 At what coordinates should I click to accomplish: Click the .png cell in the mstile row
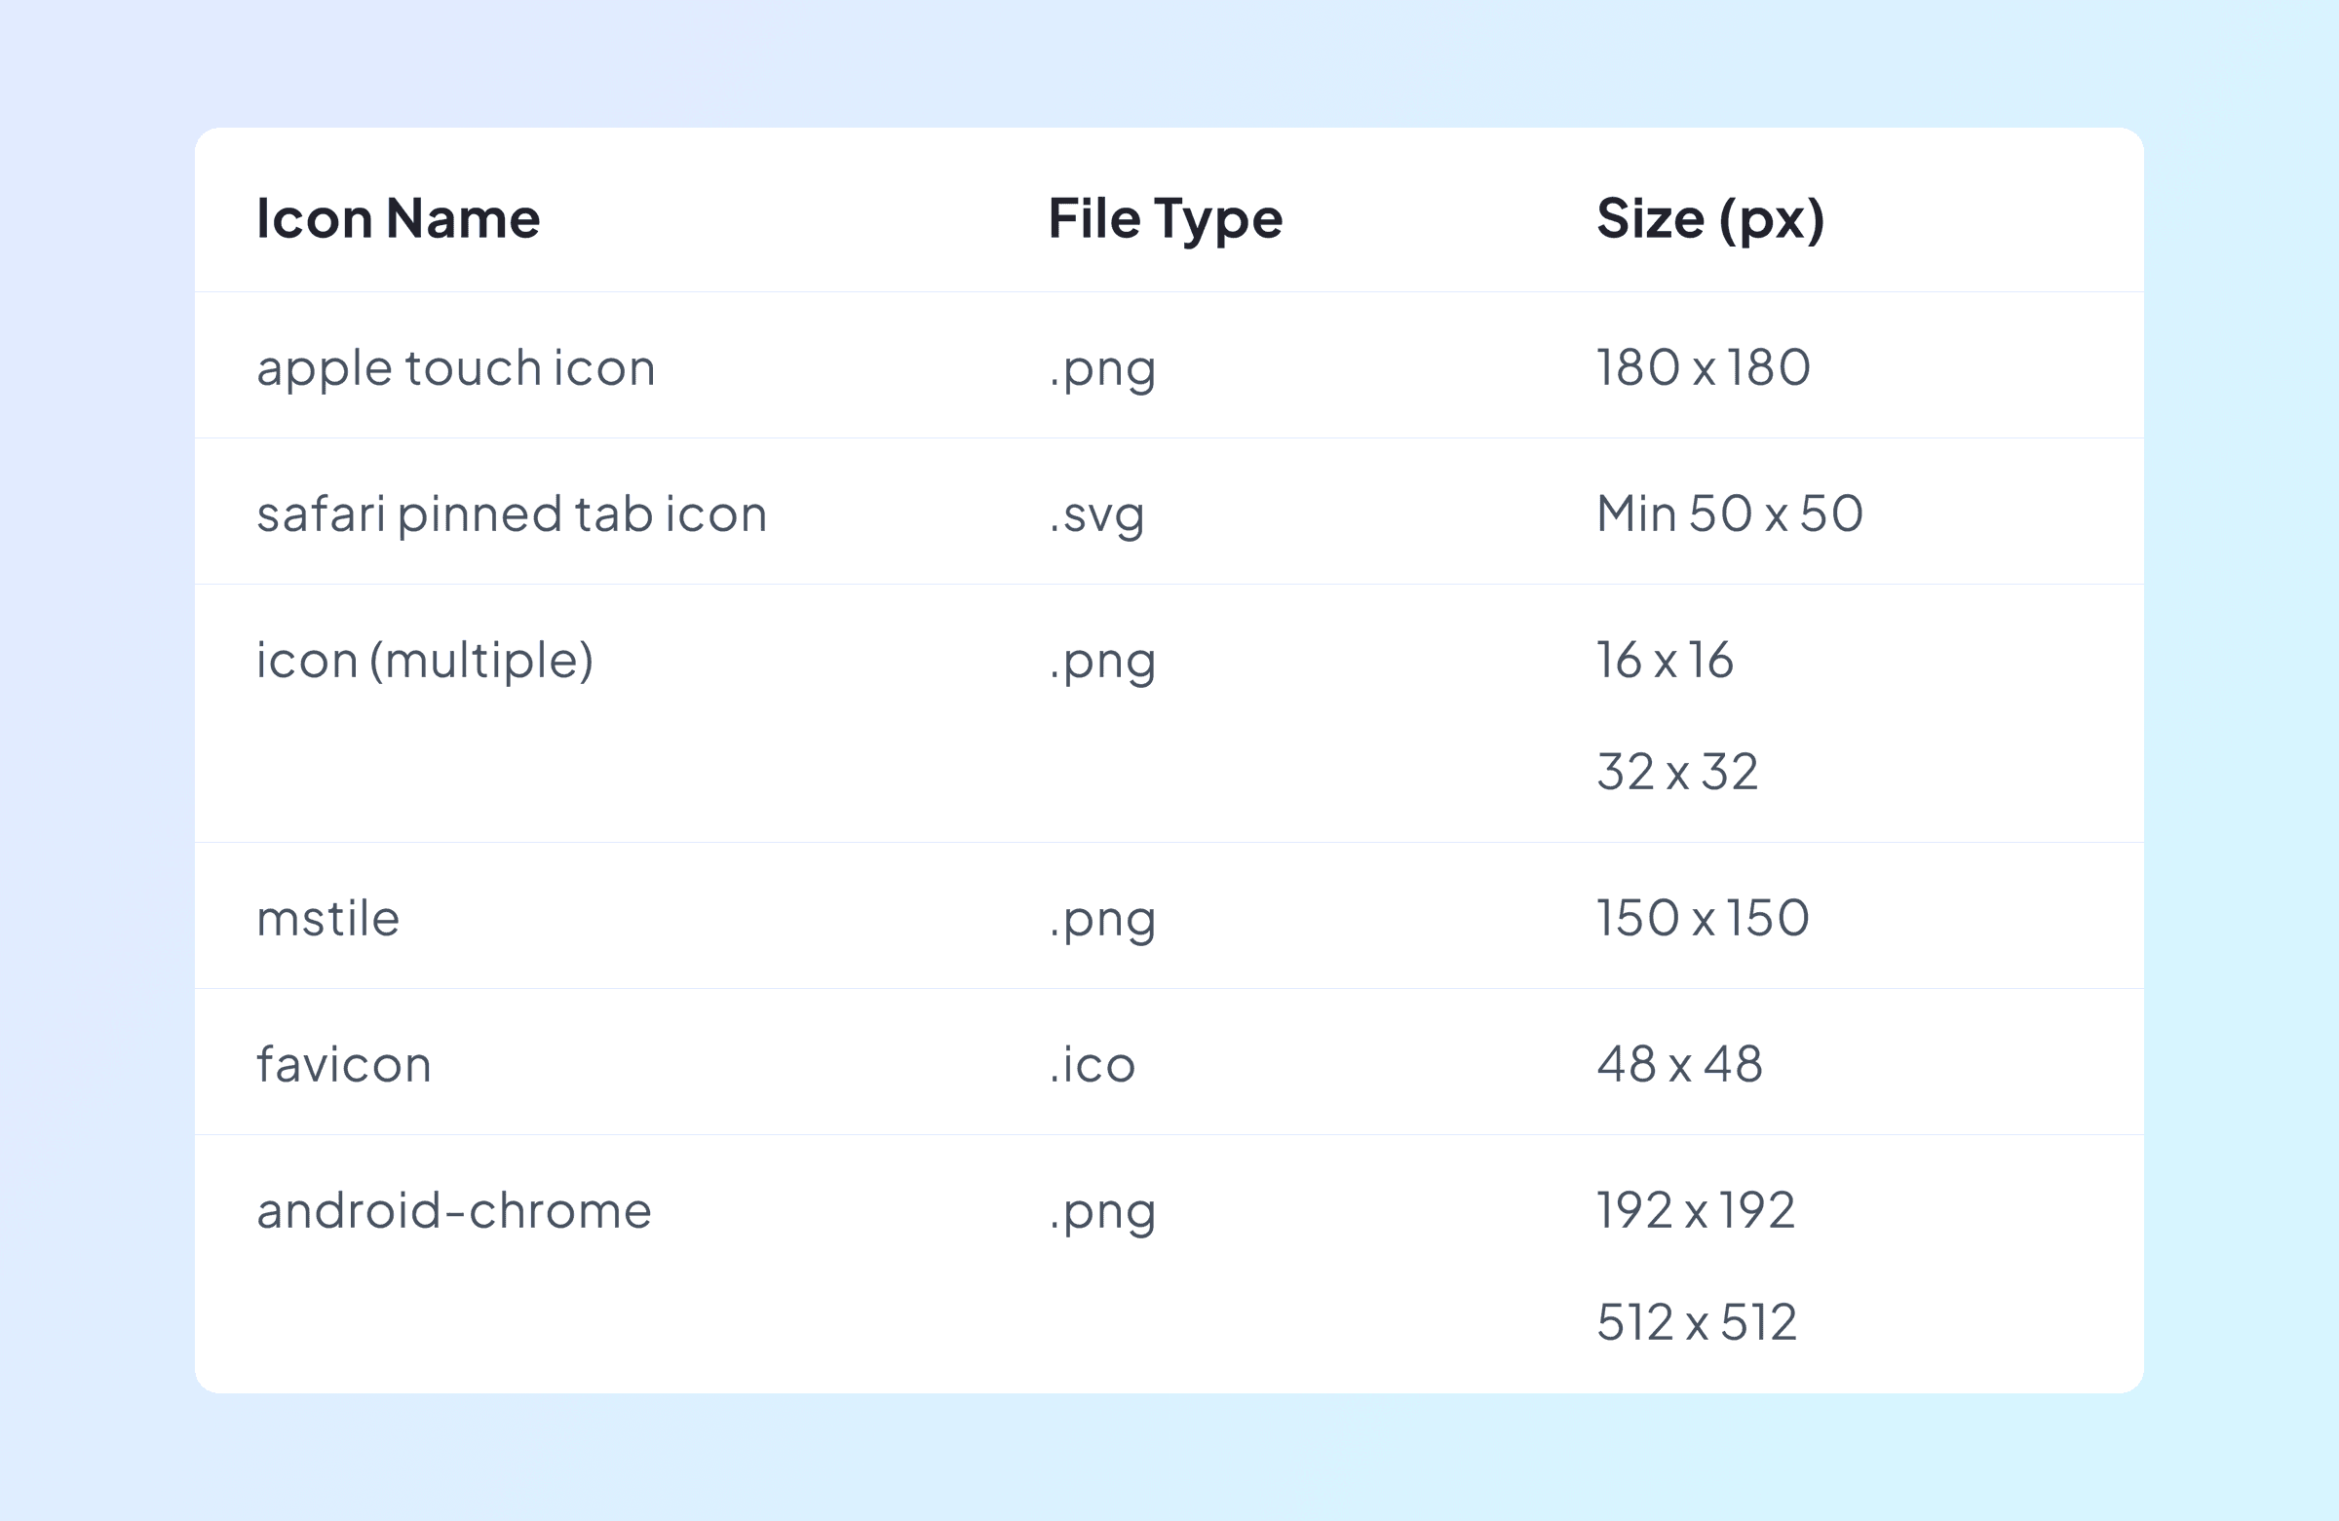tap(1101, 919)
